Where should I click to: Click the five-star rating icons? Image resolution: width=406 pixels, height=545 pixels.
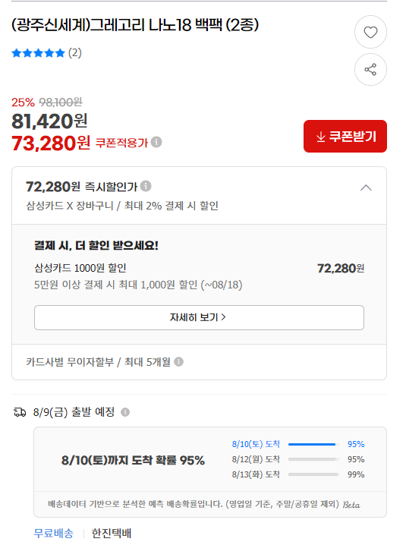click(38, 53)
